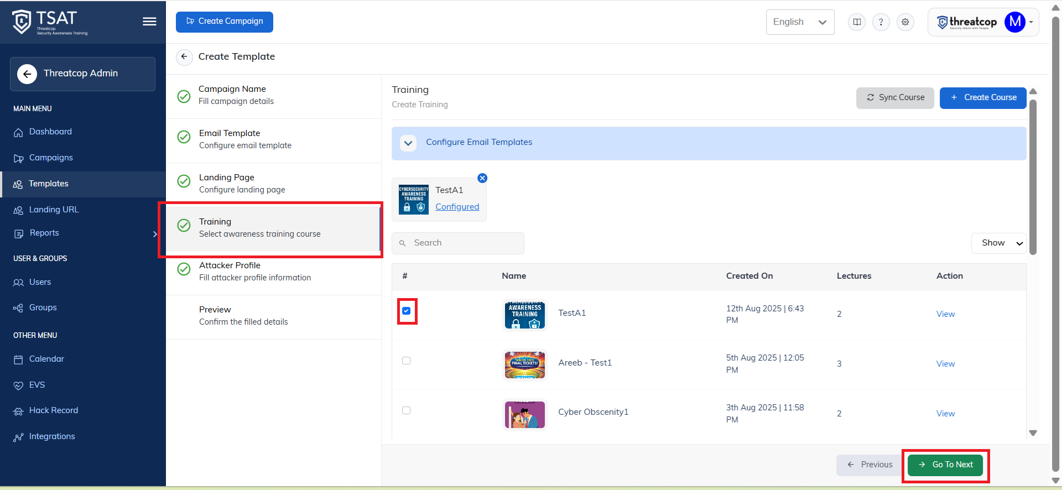Screen dimensions: 1062x490
Task: Go back using Create Template arrow
Action: pyautogui.click(x=184, y=56)
